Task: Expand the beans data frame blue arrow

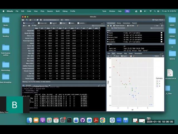Action: click(x=108, y=33)
